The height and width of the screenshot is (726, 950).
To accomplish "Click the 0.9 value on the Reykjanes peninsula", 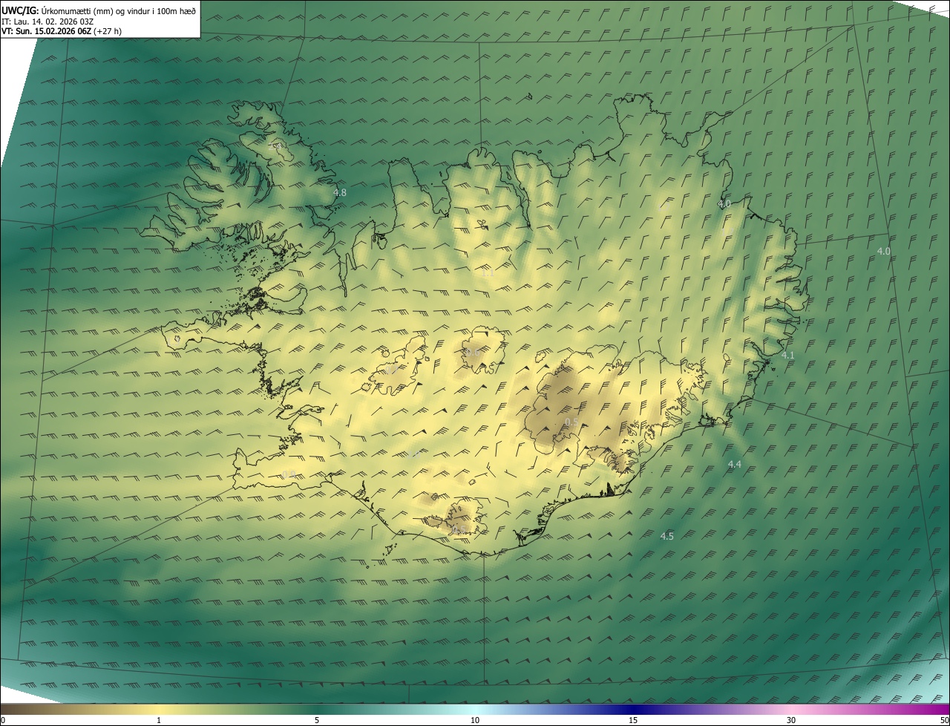I will pyautogui.click(x=289, y=474).
